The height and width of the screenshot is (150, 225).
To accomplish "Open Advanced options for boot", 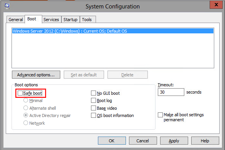I will [36, 75].
